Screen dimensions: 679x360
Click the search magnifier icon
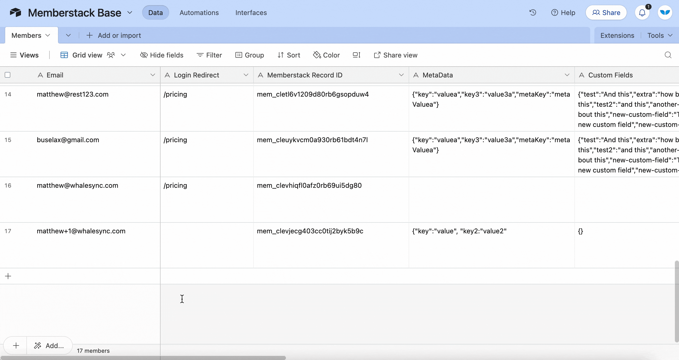coord(668,55)
